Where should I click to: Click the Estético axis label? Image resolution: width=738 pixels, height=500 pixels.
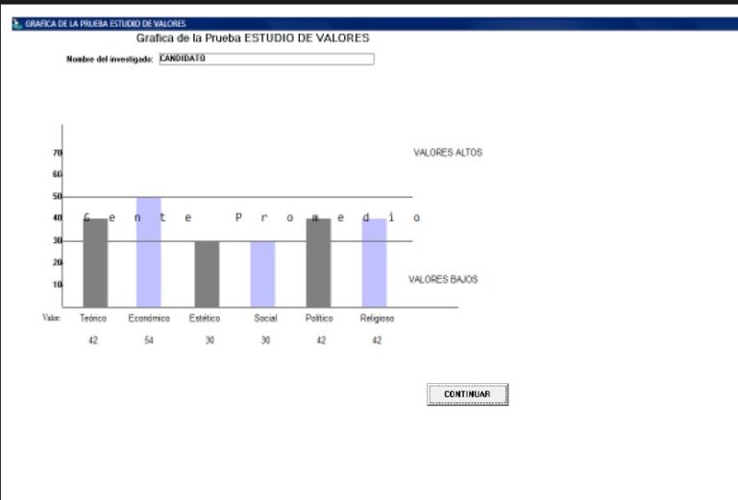(206, 318)
